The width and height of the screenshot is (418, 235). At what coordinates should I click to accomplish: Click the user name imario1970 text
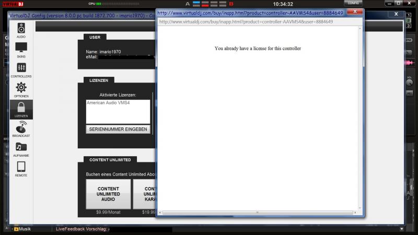point(110,52)
